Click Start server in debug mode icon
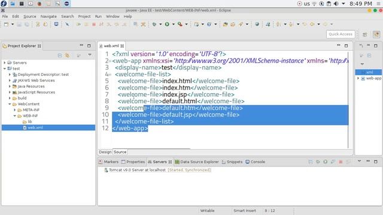The image size is (383, 215). point(318,162)
